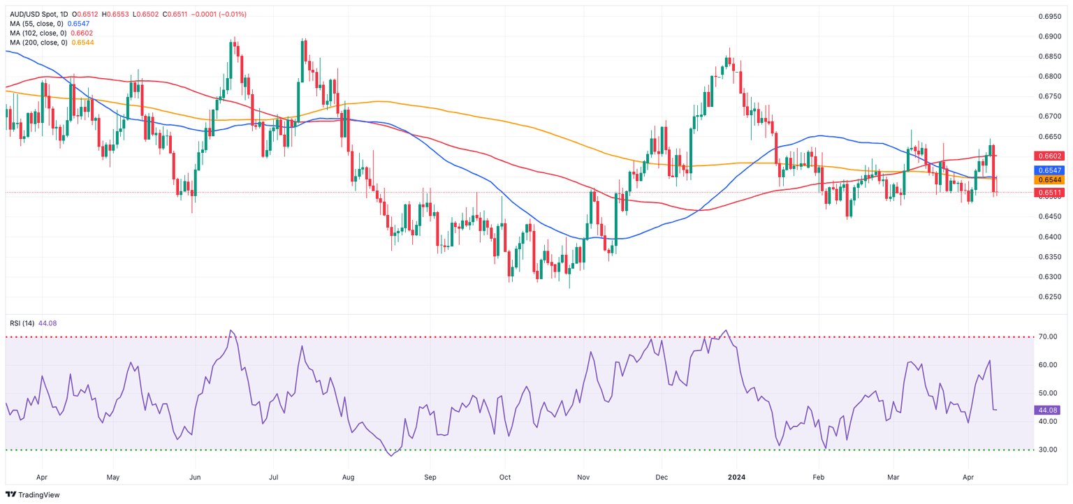Click the RSI 50.00 axis label
This screenshot has width=1073, height=504.
pyautogui.click(x=1048, y=393)
